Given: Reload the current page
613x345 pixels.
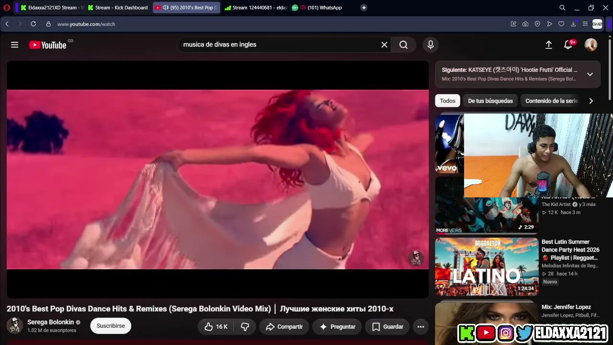Looking at the screenshot, I should [x=33, y=24].
